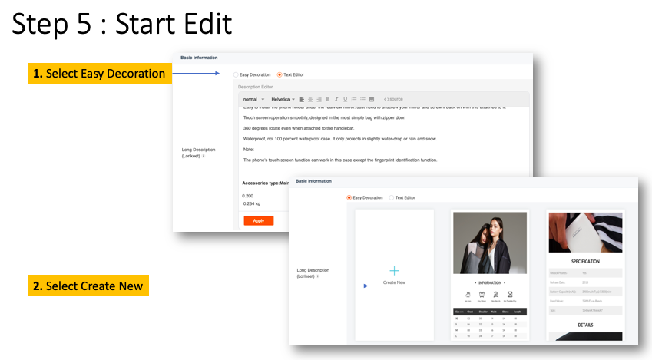Toggle bold formatting in description editor
The height and width of the screenshot is (360, 652).
[328, 99]
